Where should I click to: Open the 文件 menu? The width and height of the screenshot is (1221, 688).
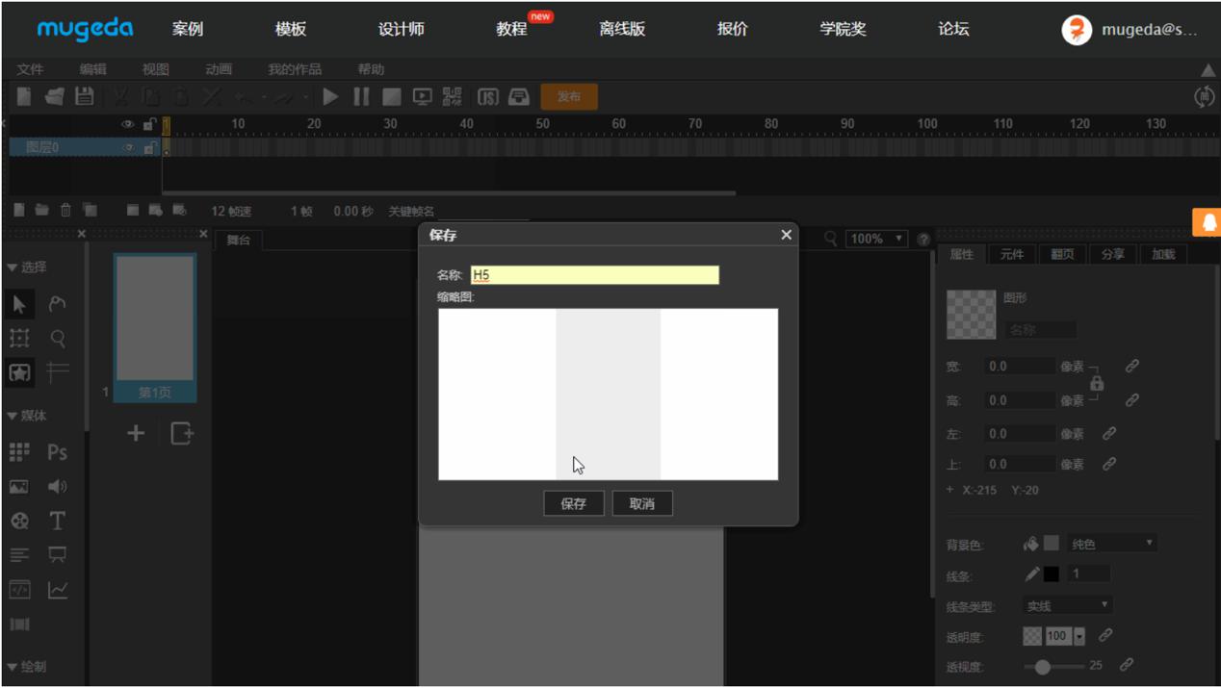30,69
